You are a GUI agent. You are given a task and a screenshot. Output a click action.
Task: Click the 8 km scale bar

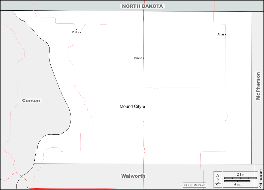pyautogui.click(x=240, y=178)
